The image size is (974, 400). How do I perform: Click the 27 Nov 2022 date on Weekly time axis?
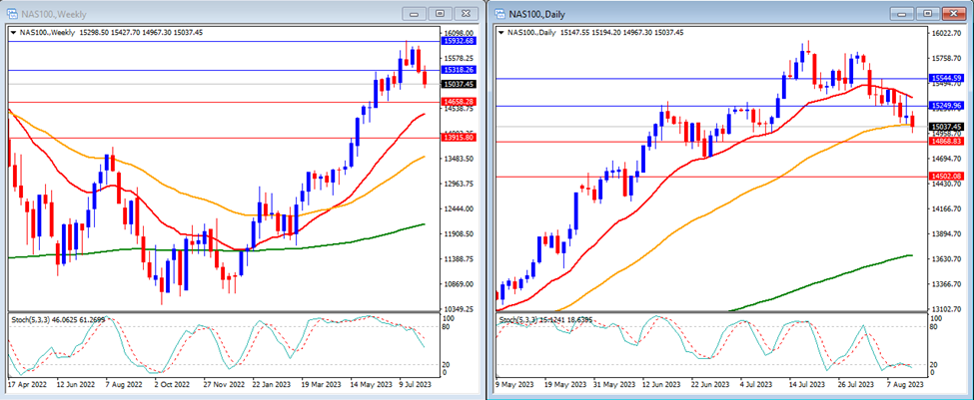coord(223,384)
